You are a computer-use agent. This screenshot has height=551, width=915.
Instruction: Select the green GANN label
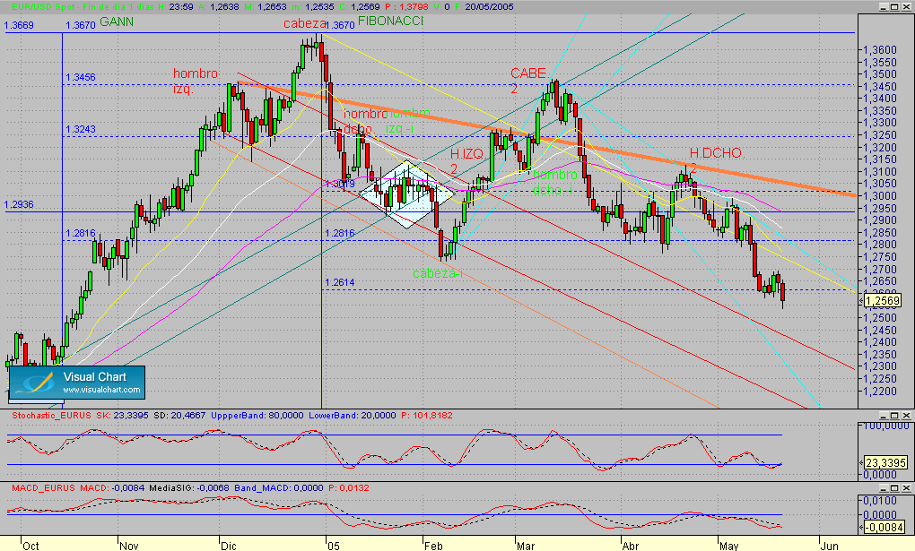point(116,22)
